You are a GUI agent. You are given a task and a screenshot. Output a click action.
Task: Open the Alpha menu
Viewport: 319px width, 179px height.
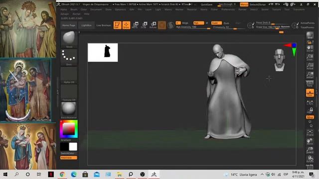click(x=63, y=9)
